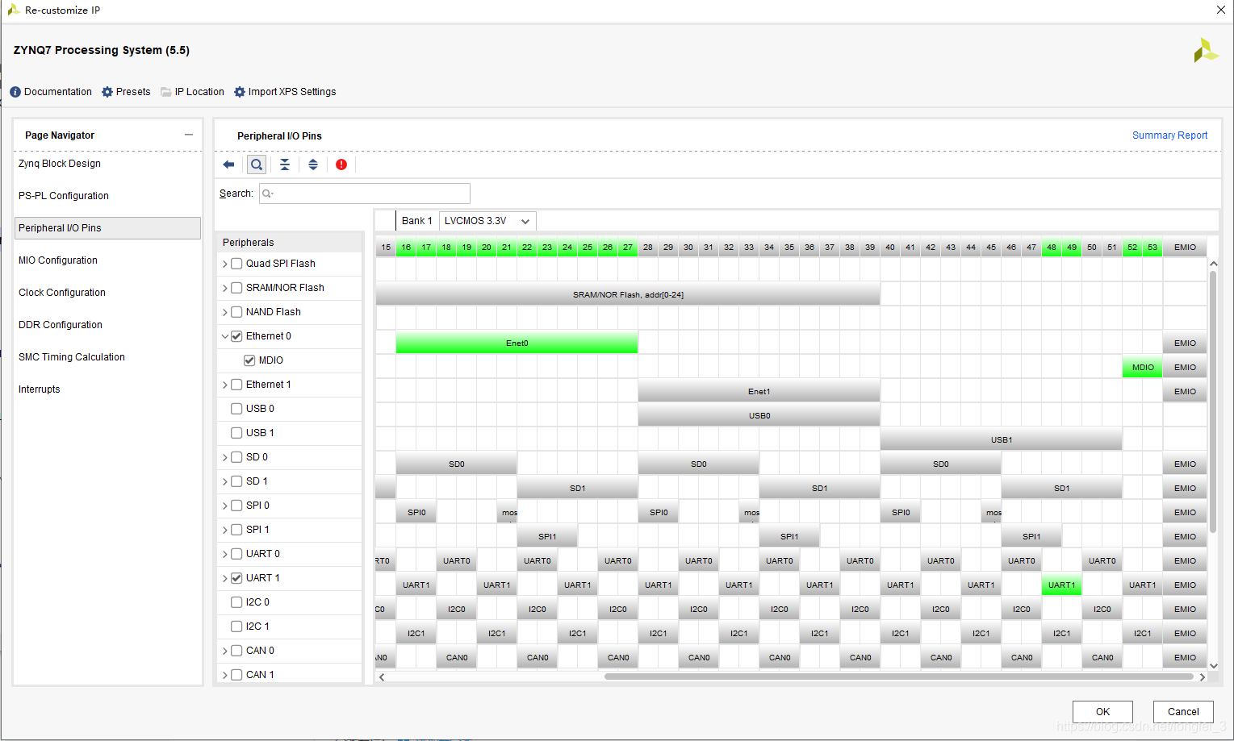Expand the Ethernet 1 tree node
Viewport: 1234px width, 741px height.
(225, 385)
